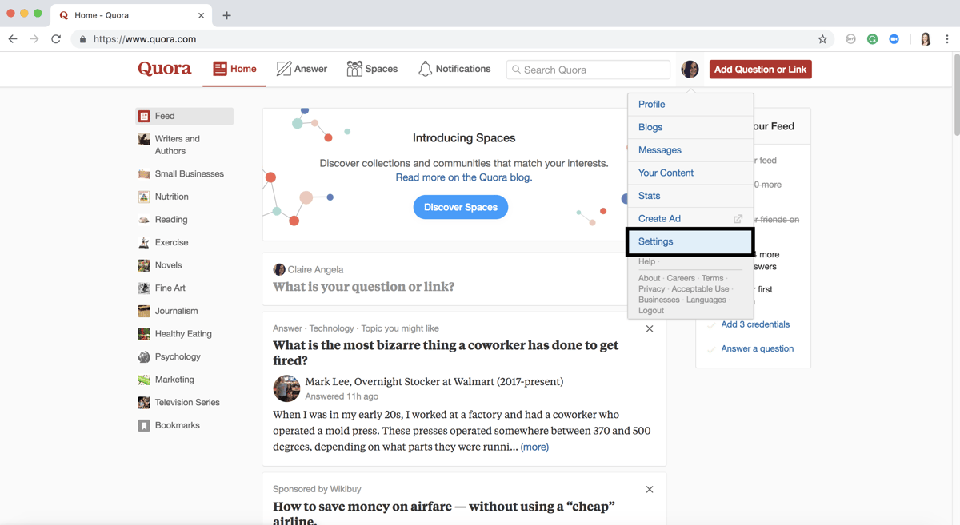
Task: Select the Feed icon in the sidebar
Action: point(143,116)
